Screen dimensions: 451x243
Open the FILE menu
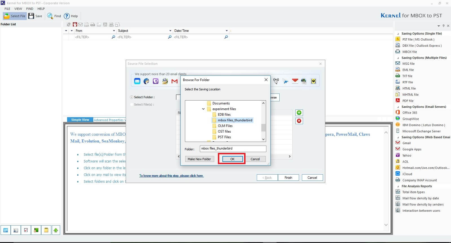7,9
